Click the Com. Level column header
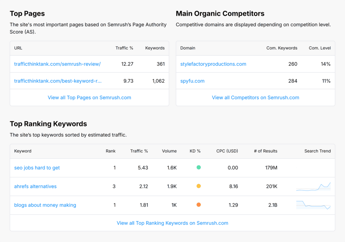 [319, 48]
